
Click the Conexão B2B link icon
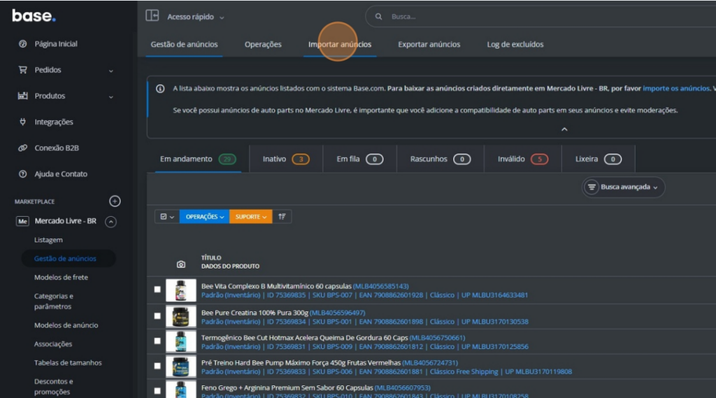[x=22, y=148]
